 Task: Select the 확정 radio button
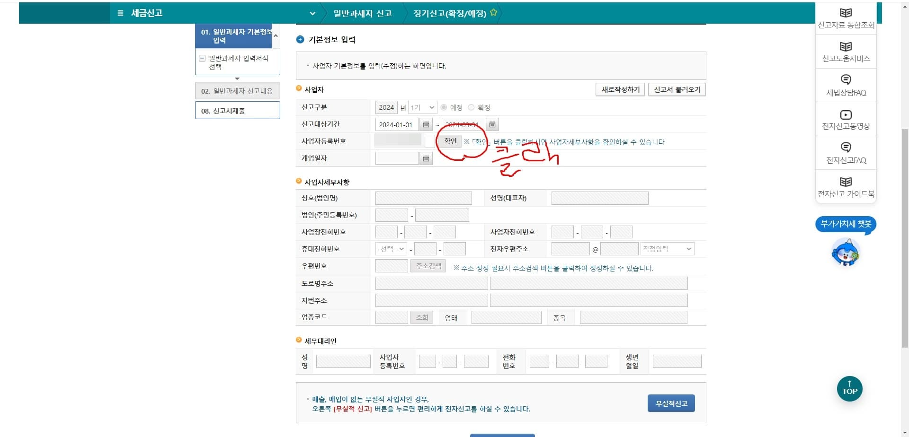pyautogui.click(x=471, y=107)
